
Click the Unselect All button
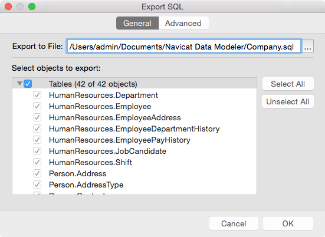tap(288, 101)
